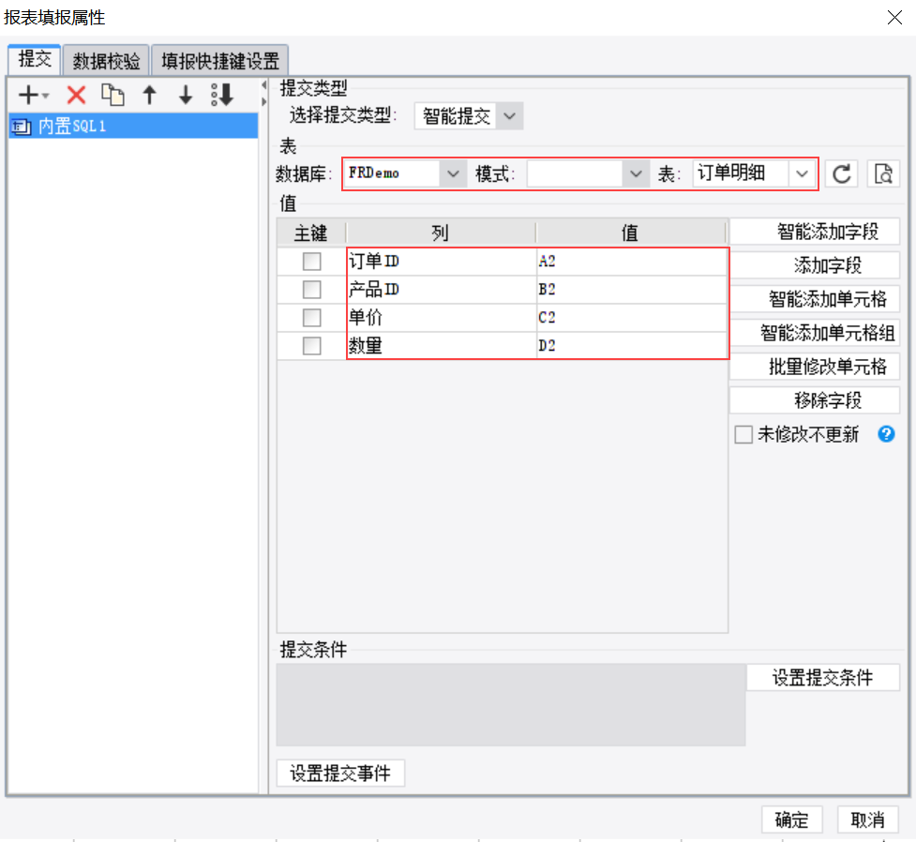Move item up with up arrow icon
The width and height of the screenshot is (916, 842).
click(150, 95)
